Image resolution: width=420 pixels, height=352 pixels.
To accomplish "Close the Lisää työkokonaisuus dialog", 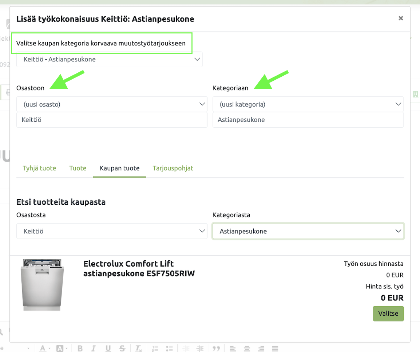I will point(401,18).
